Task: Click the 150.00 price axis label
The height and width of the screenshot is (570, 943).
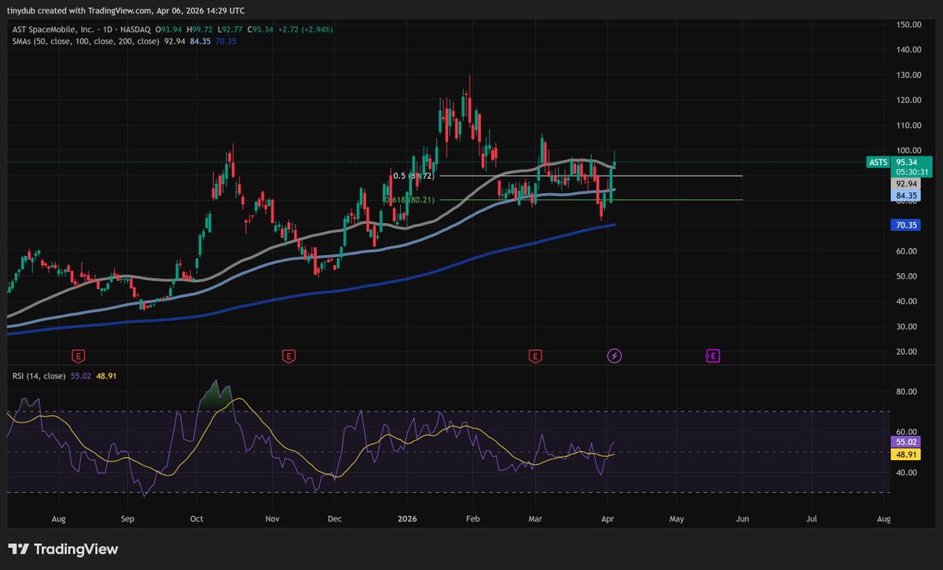Action: tap(910, 24)
